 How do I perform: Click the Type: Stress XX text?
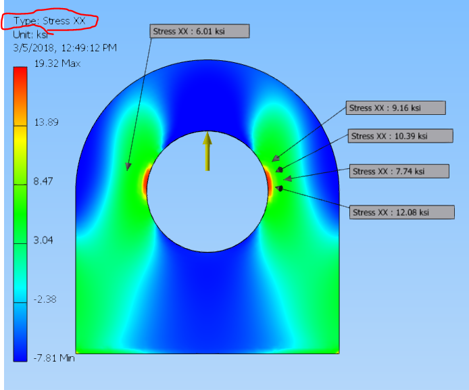[x=49, y=21]
